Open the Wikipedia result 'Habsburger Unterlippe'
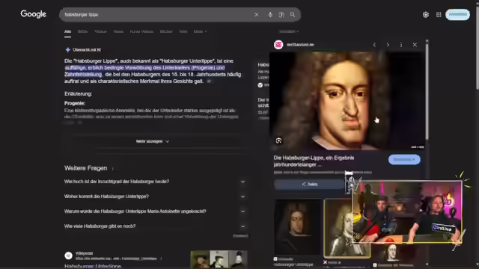Screen dimensions: 479x269 point(93,266)
